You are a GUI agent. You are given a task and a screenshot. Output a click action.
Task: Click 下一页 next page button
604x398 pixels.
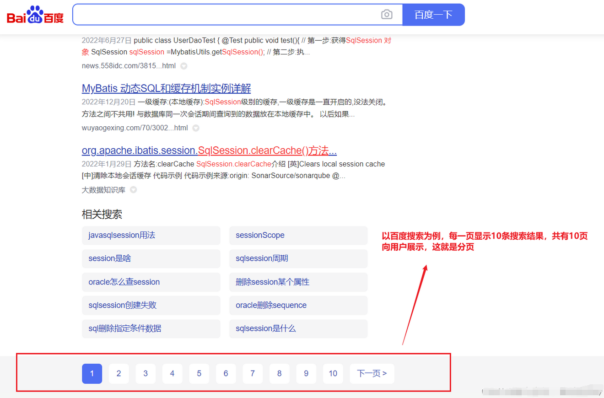372,374
